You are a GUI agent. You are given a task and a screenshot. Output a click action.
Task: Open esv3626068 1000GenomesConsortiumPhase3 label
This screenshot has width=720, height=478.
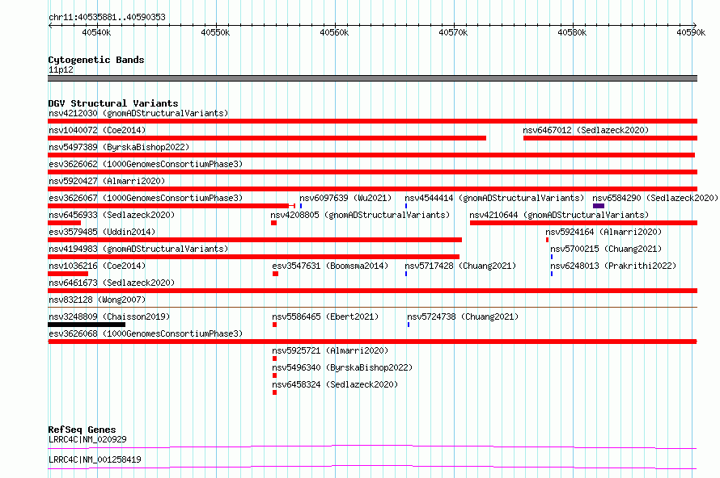[146, 333]
